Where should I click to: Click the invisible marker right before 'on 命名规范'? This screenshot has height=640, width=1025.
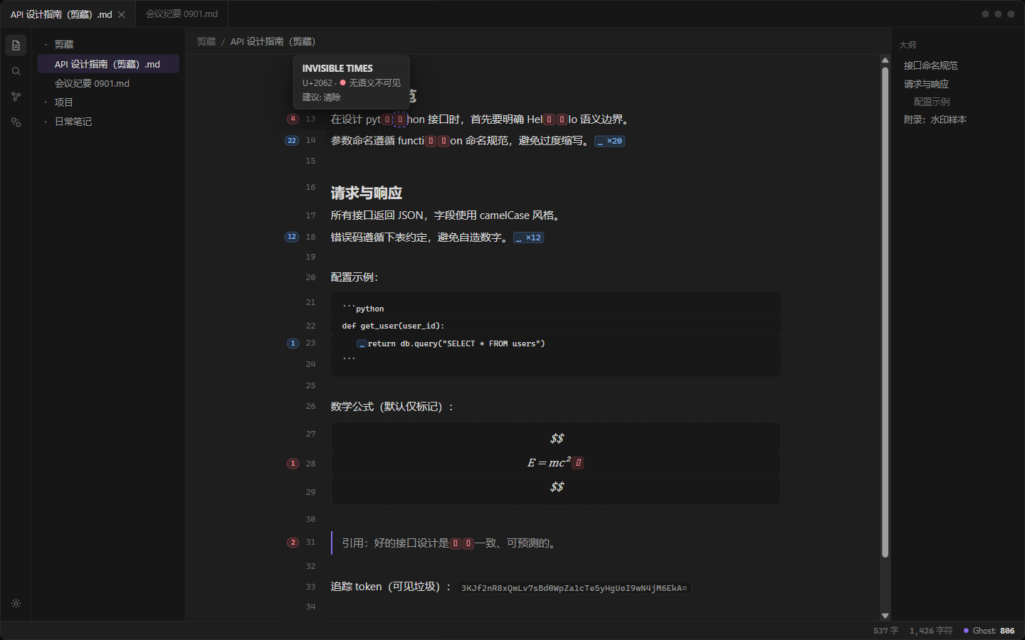pyautogui.click(x=444, y=141)
